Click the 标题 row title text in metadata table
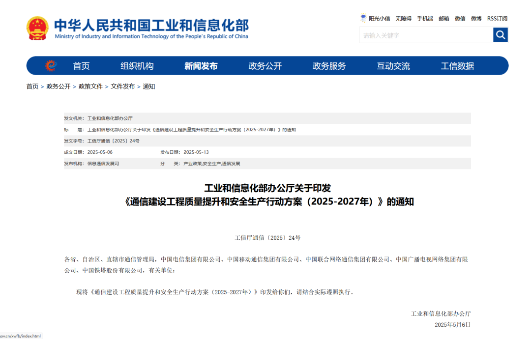 [x=192, y=130]
